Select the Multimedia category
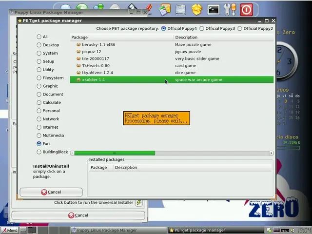 click(x=50, y=136)
